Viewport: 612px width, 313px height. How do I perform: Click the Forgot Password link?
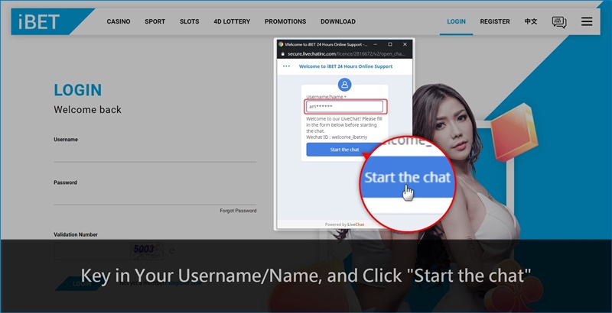coord(238,211)
